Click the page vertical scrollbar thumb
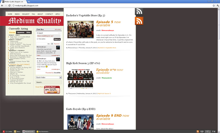220x133 pixels. coord(219,25)
